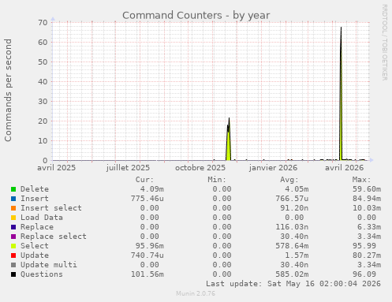Click Questions current value '101.56m'
This screenshot has width=392, height=302.
point(147,274)
